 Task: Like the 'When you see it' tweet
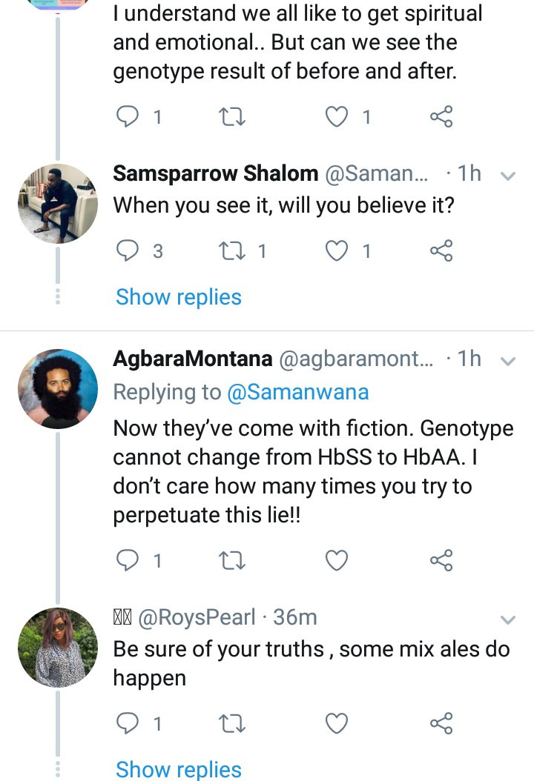point(337,250)
